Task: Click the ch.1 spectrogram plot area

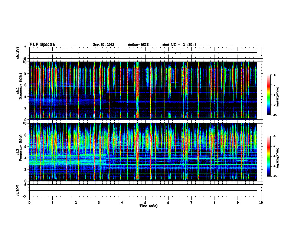Action: [143, 91]
